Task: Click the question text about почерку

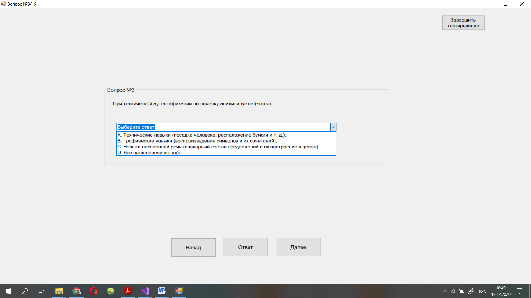Action: coord(192,104)
